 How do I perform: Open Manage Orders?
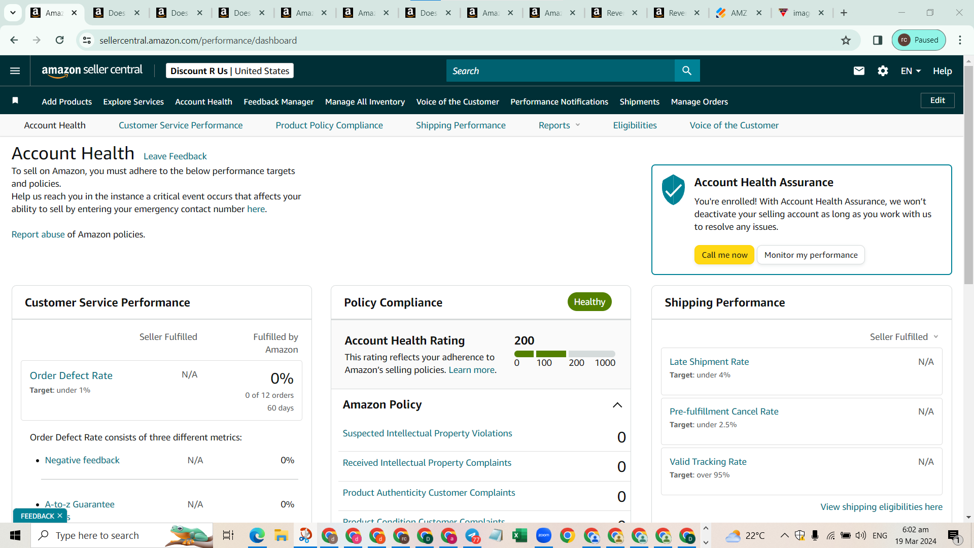coord(699,101)
